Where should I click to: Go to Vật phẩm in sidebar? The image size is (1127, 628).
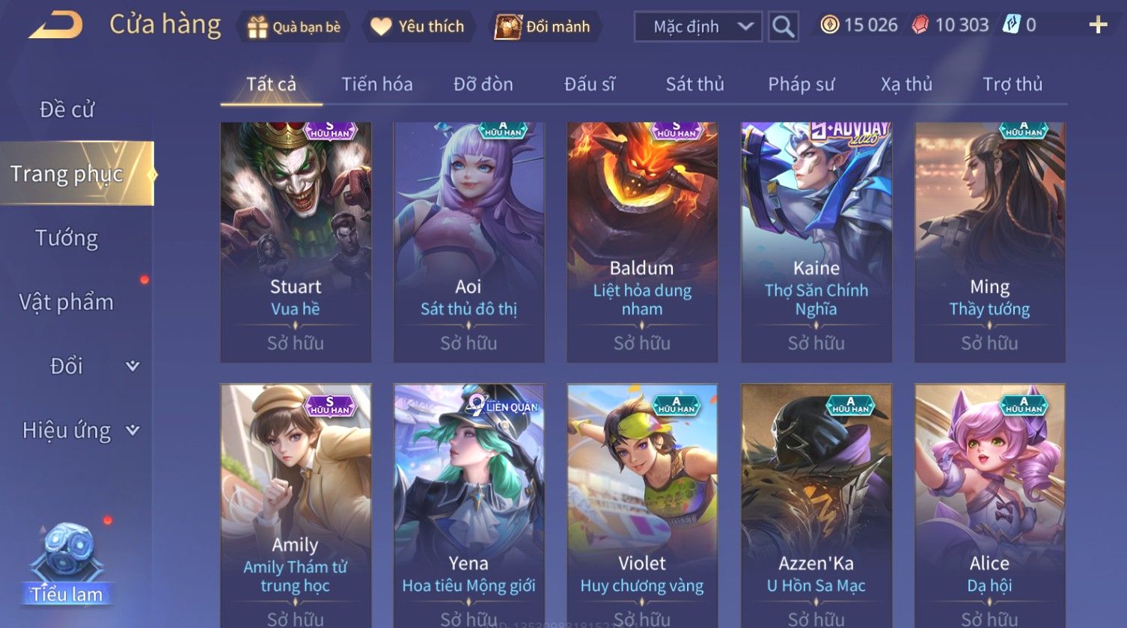tap(67, 302)
